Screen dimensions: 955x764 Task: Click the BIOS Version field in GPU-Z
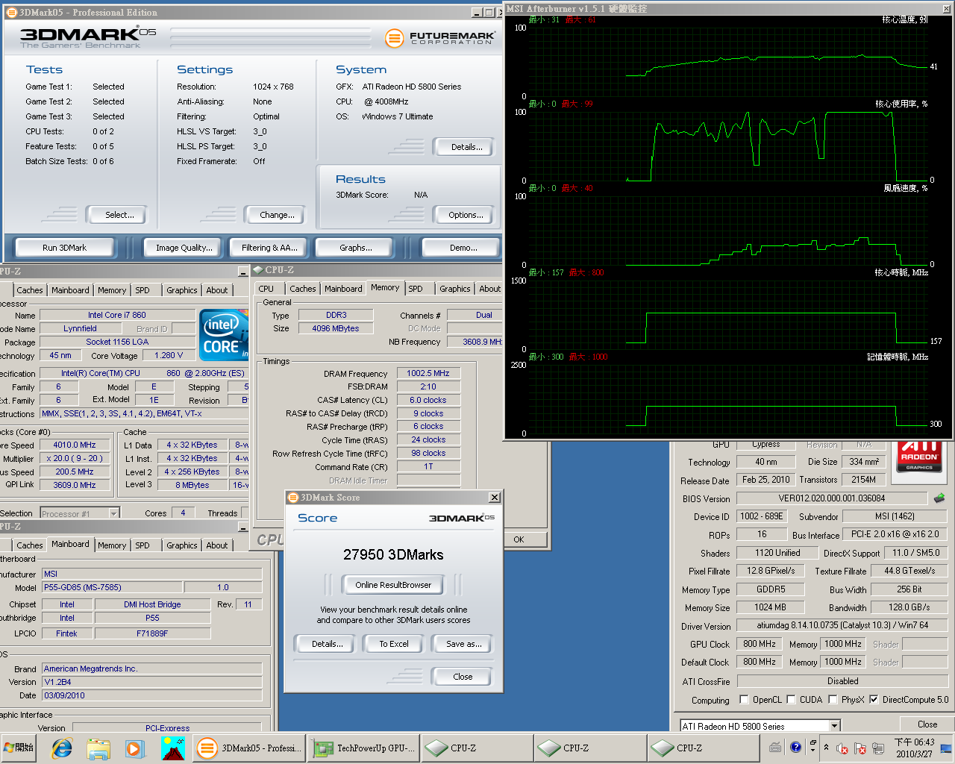tap(832, 498)
